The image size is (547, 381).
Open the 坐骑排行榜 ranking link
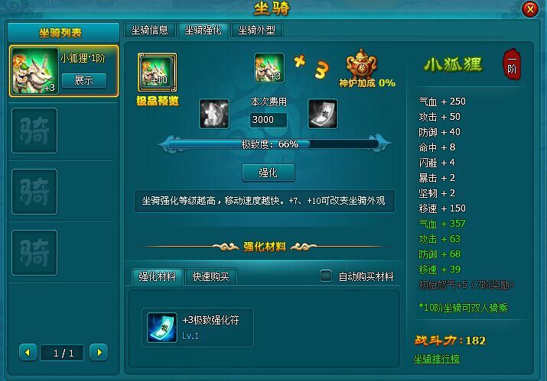coord(436,359)
